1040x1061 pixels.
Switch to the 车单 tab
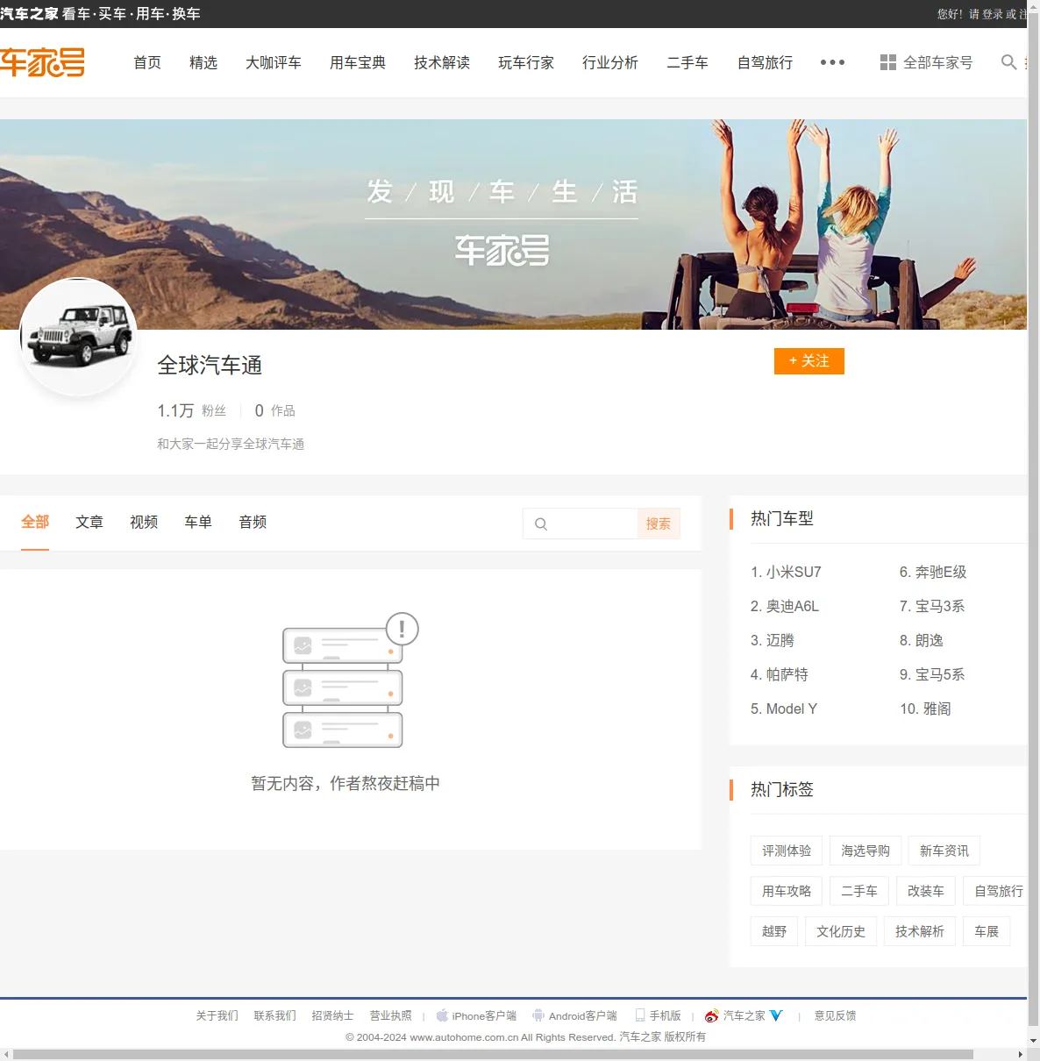click(198, 522)
